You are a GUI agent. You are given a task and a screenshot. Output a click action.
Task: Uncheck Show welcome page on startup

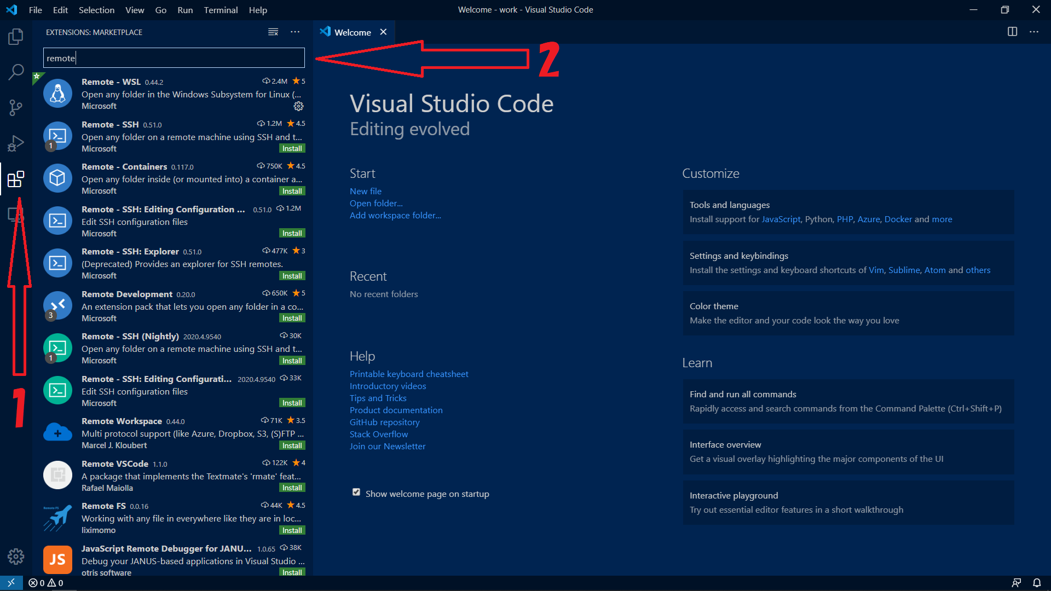coord(356,492)
